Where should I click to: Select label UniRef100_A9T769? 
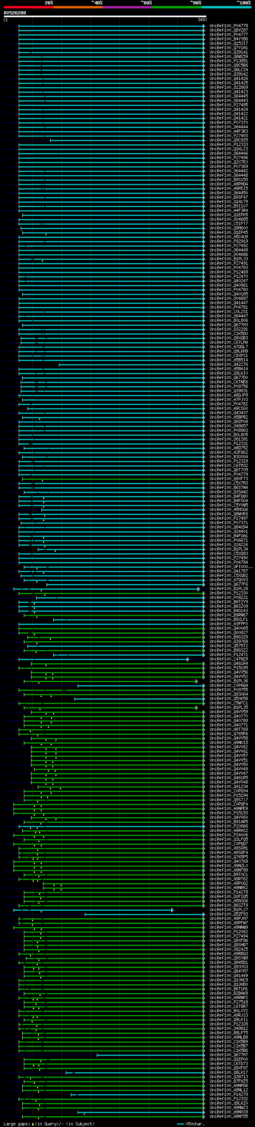coord(229,729)
